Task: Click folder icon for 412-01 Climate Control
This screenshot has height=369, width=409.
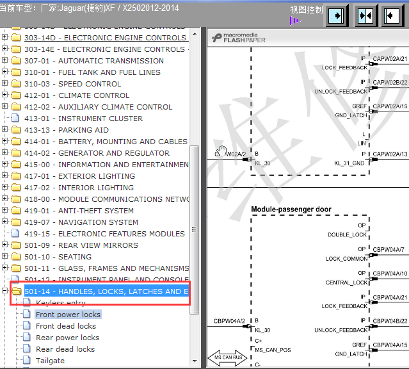Action: click(x=16, y=95)
